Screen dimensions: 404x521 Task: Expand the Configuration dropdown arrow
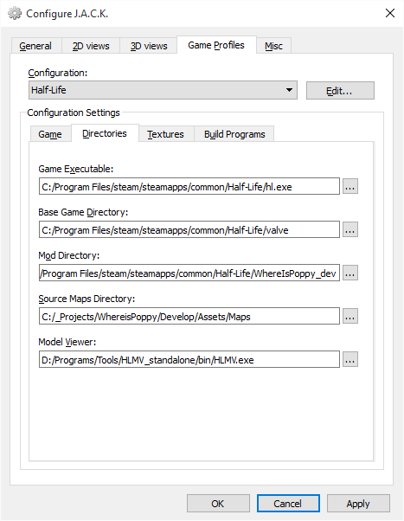point(289,90)
